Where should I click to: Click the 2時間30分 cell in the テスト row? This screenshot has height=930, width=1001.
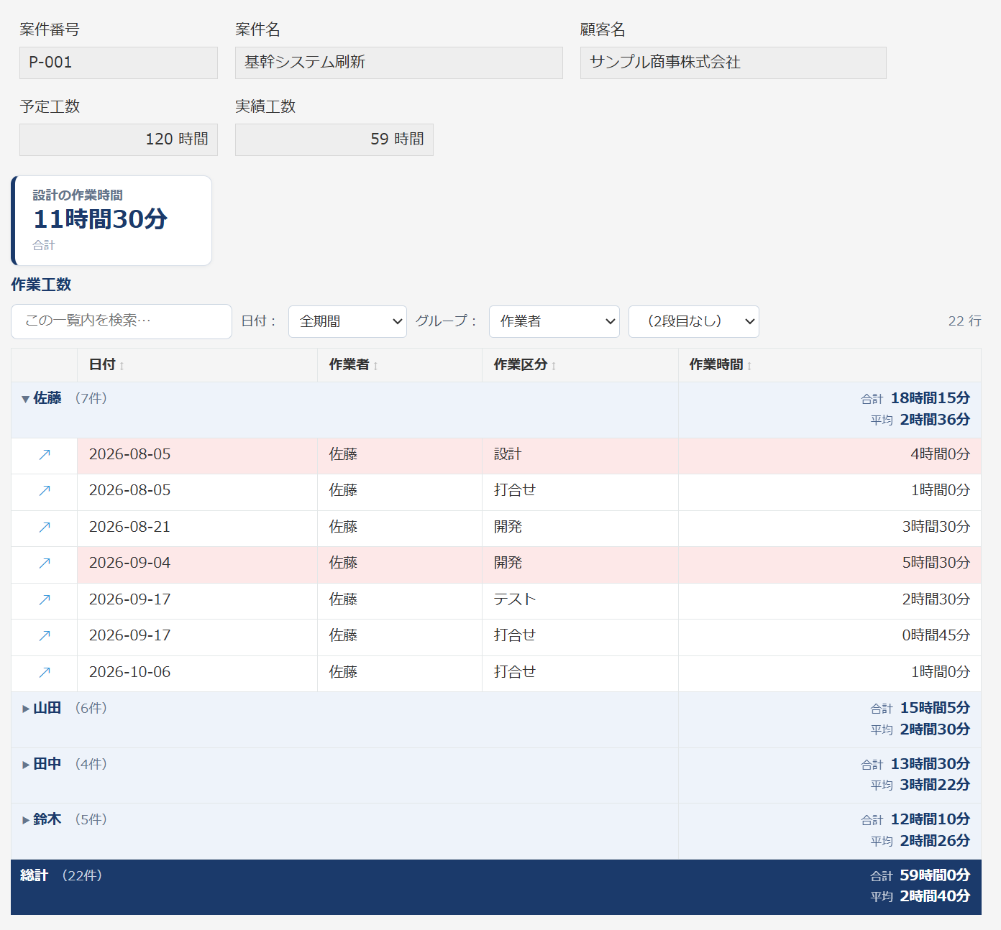tap(830, 600)
